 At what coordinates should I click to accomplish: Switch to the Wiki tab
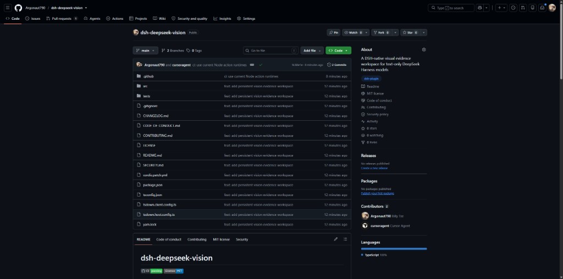(159, 19)
